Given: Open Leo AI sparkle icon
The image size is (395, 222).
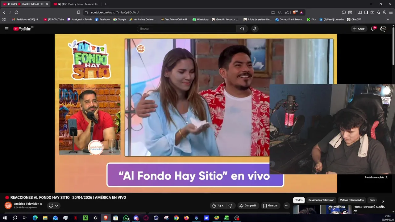Looking at the screenshot, I should click(x=379, y=12).
